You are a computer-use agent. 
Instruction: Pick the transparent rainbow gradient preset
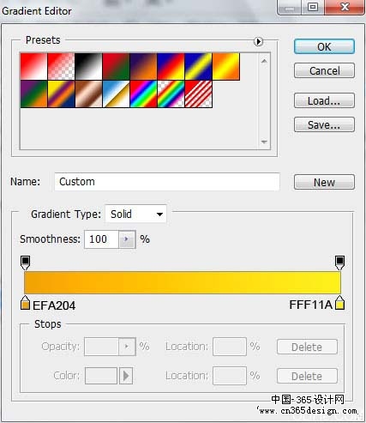(x=171, y=94)
